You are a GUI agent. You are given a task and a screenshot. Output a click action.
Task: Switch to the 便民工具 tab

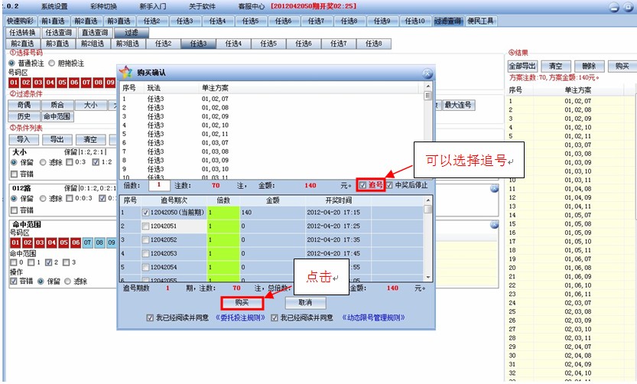pos(482,21)
